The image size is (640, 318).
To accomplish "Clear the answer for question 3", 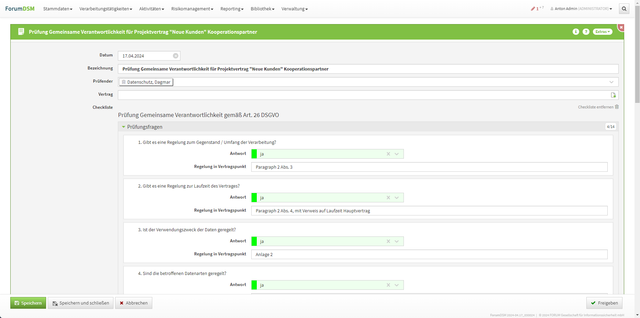I will 388,241.
